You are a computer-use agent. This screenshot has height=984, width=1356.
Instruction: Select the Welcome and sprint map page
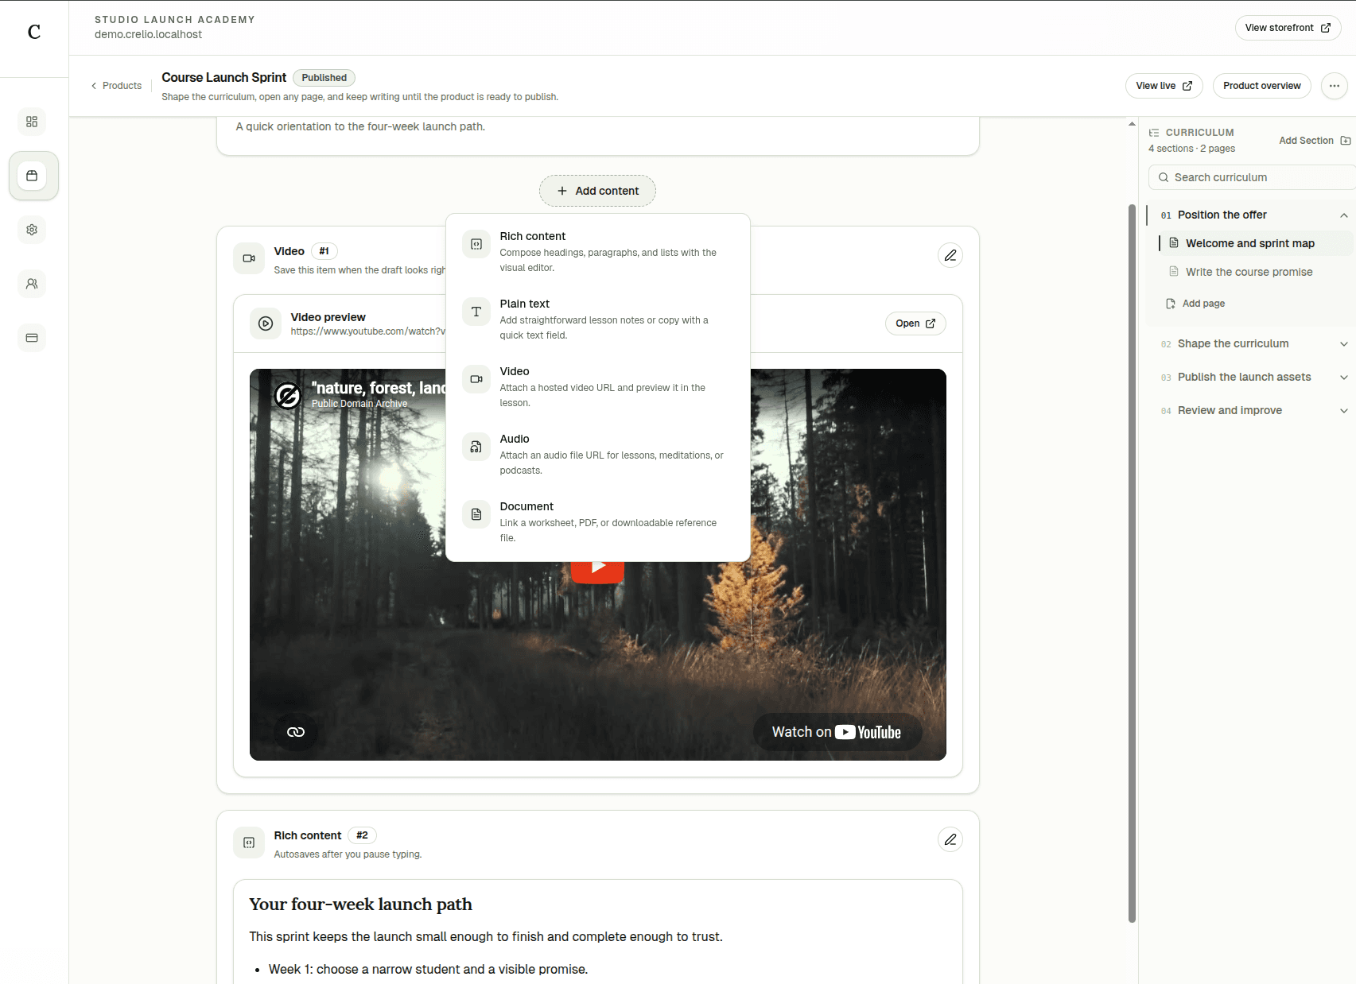tap(1255, 243)
